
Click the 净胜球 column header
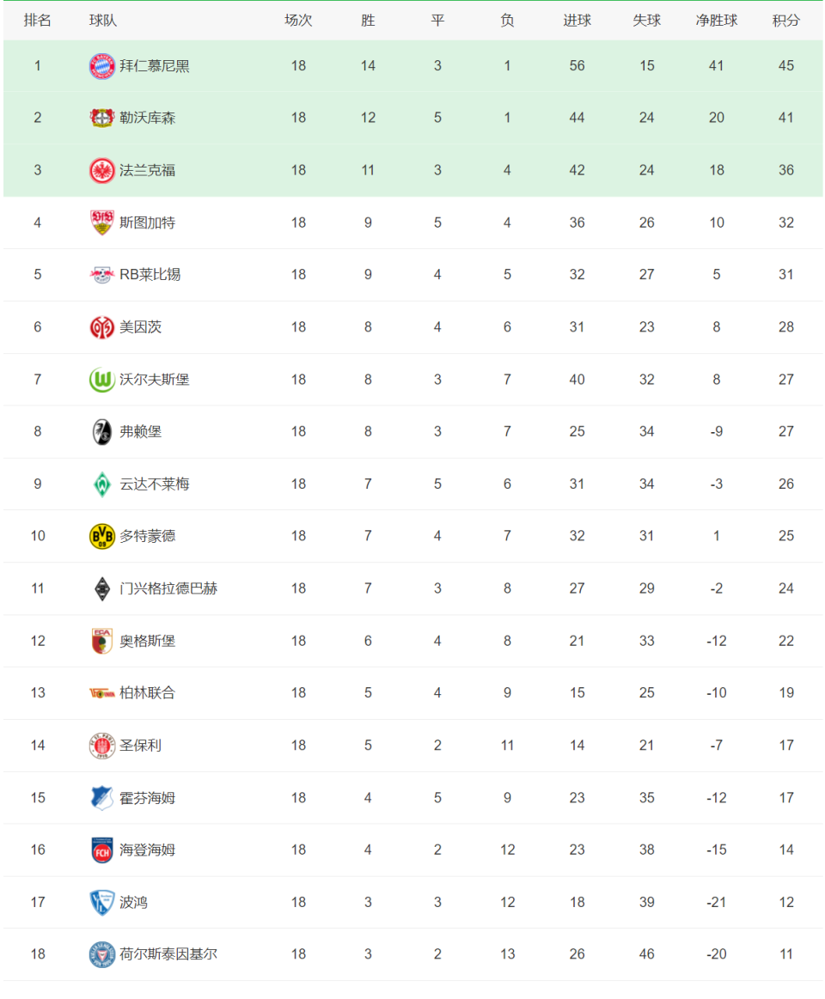(x=716, y=21)
